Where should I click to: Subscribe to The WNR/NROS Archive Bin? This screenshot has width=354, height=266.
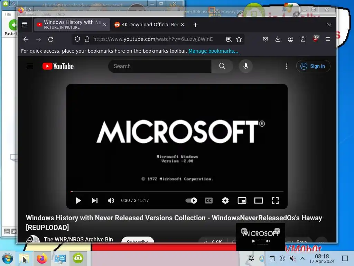tap(138, 240)
